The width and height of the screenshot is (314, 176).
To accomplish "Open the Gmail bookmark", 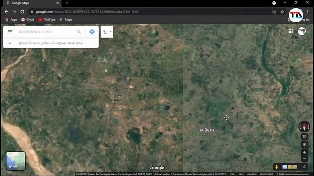I will pos(27,20).
